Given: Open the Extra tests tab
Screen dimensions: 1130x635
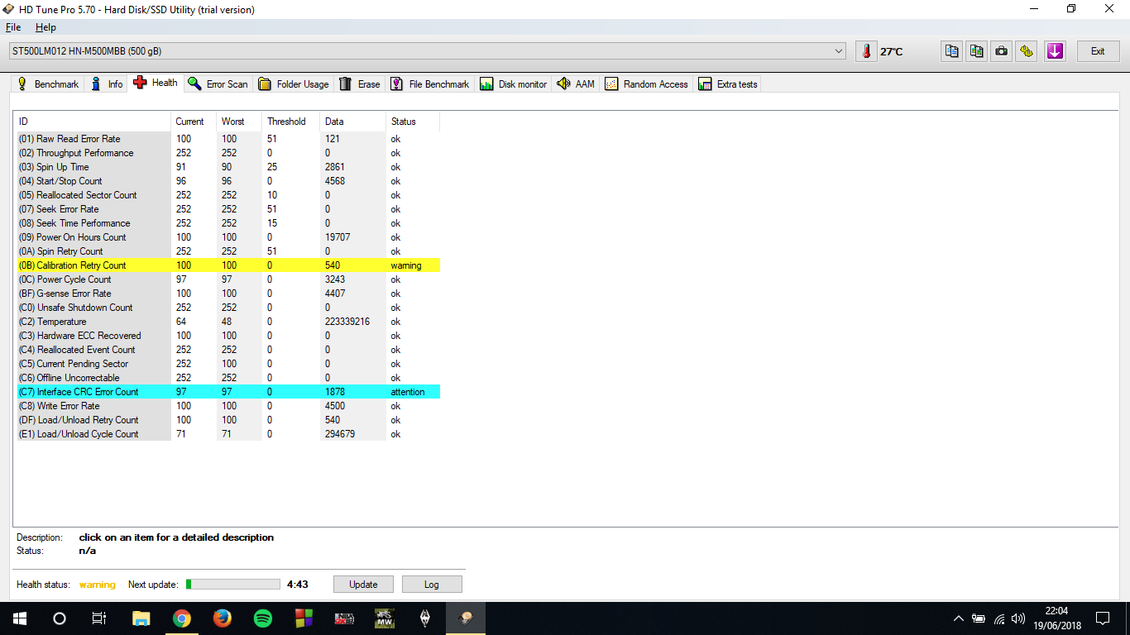Looking at the screenshot, I should 728,84.
